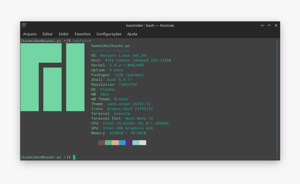This screenshot has height=184, width=300.
Task: Click the terminal vertical scrollbar
Action: (x=277, y=99)
